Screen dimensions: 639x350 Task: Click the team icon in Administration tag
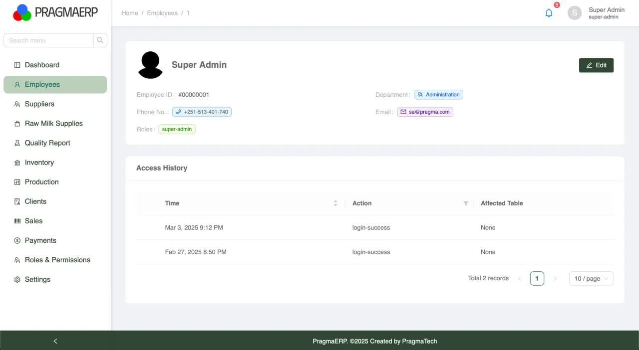[420, 94]
